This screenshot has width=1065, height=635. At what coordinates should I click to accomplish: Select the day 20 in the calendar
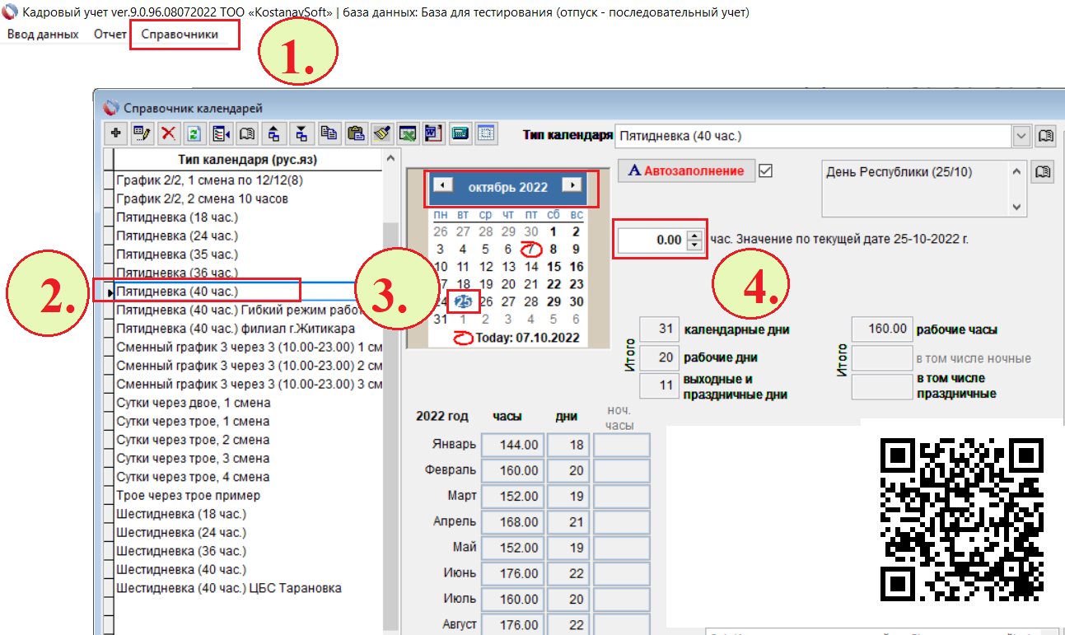tap(508, 284)
